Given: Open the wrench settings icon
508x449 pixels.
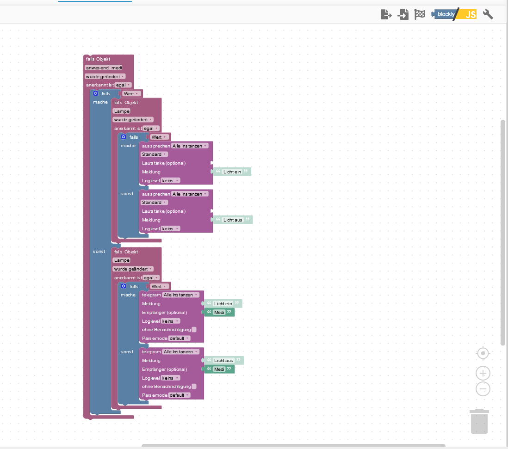Looking at the screenshot, I should pos(488,14).
